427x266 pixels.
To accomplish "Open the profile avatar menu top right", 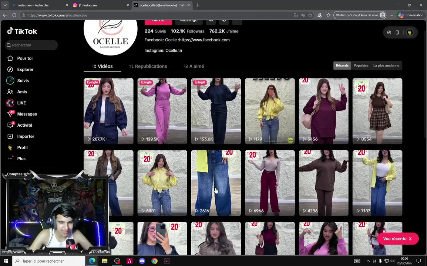I will click(x=410, y=33).
